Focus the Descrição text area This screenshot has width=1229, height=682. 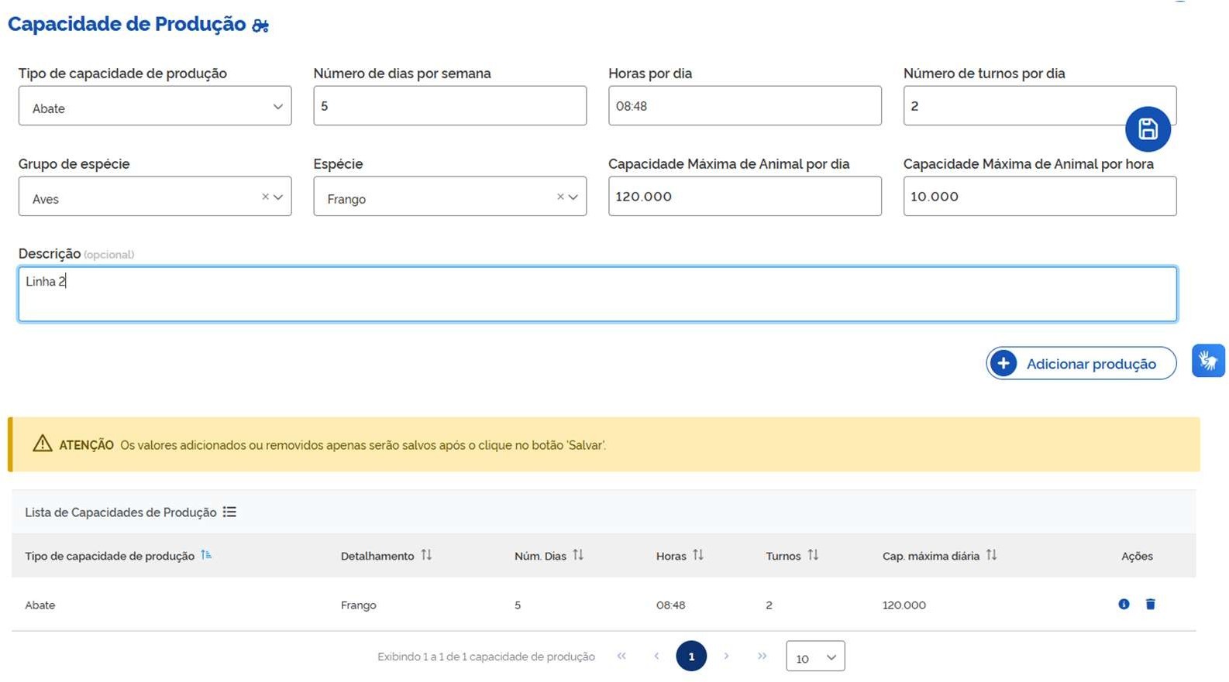click(x=597, y=294)
